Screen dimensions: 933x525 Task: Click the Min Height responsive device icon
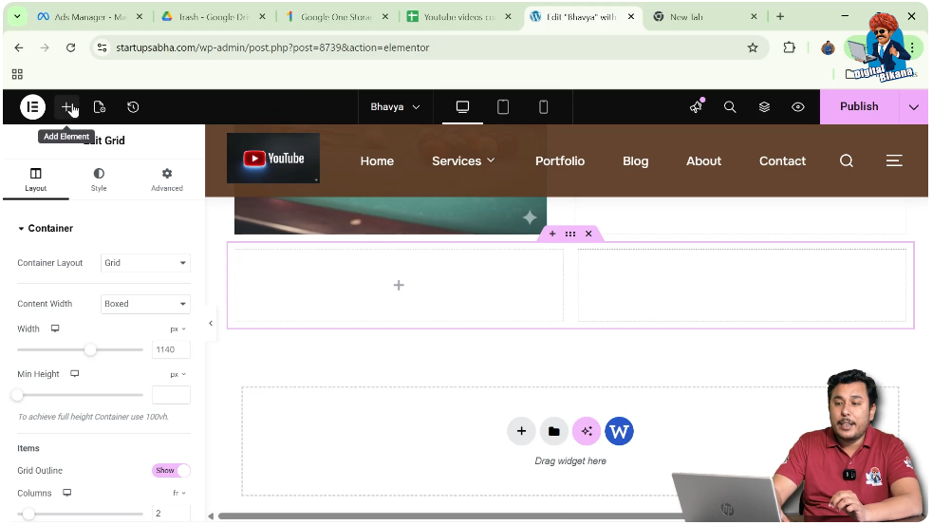click(75, 374)
